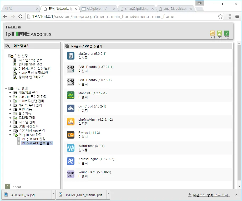Open 펌웨어 업그레이드 menu item

pos(32,77)
